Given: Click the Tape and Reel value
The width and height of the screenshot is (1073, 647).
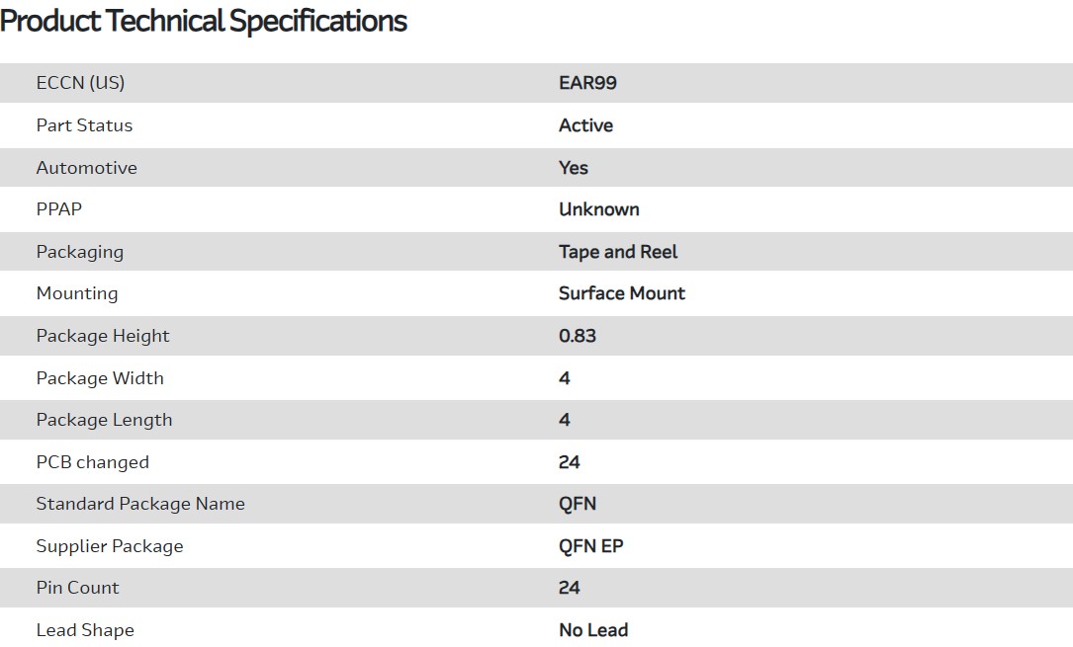Looking at the screenshot, I should tap(618, 252).
